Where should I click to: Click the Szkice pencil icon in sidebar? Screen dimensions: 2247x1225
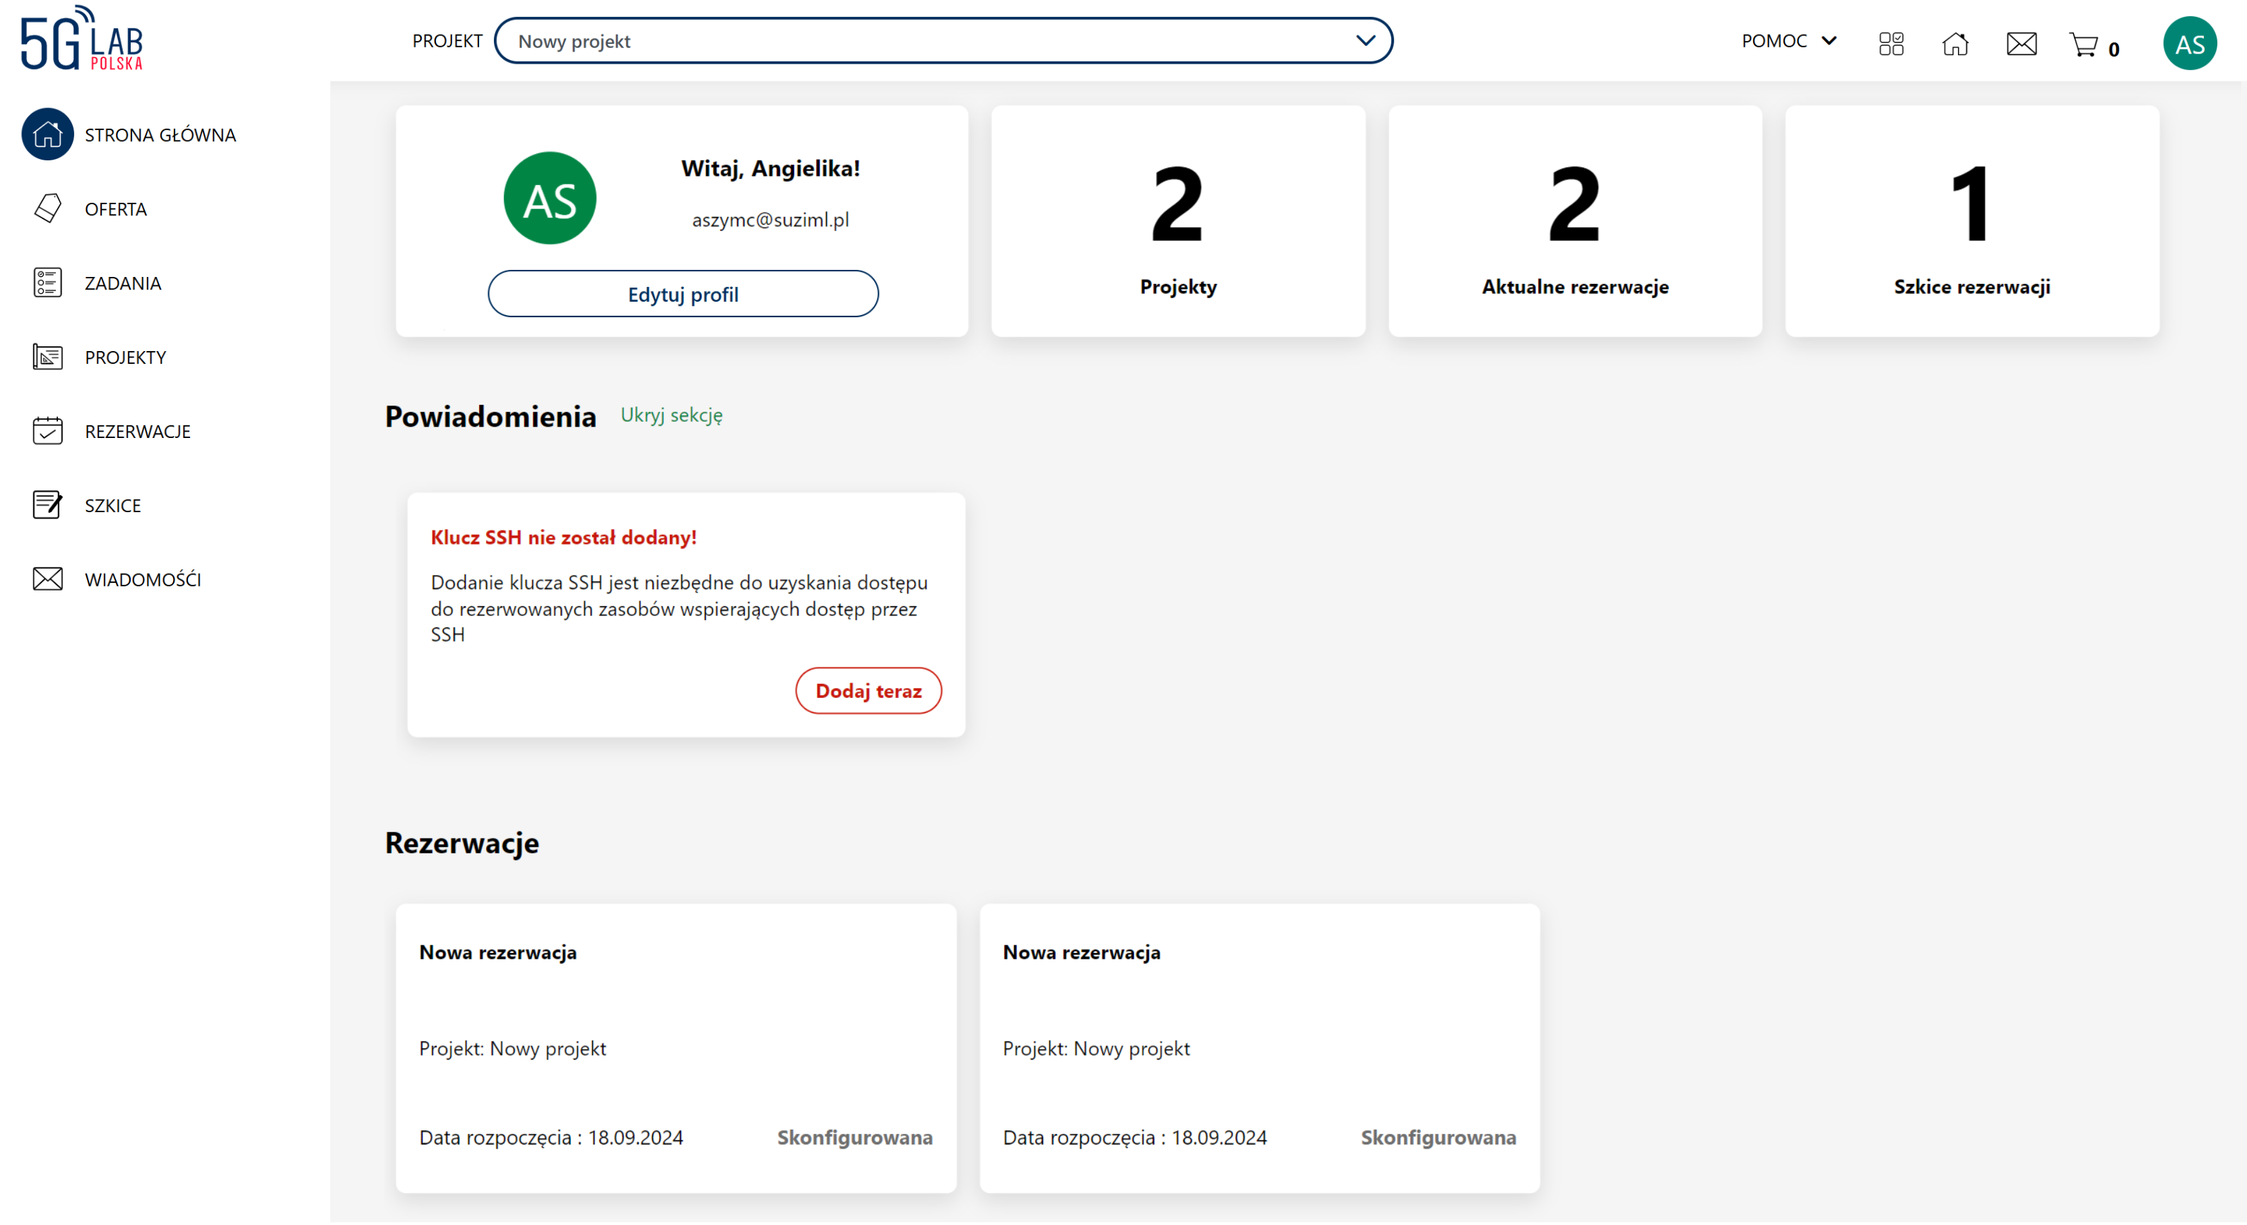click(48, 505)
